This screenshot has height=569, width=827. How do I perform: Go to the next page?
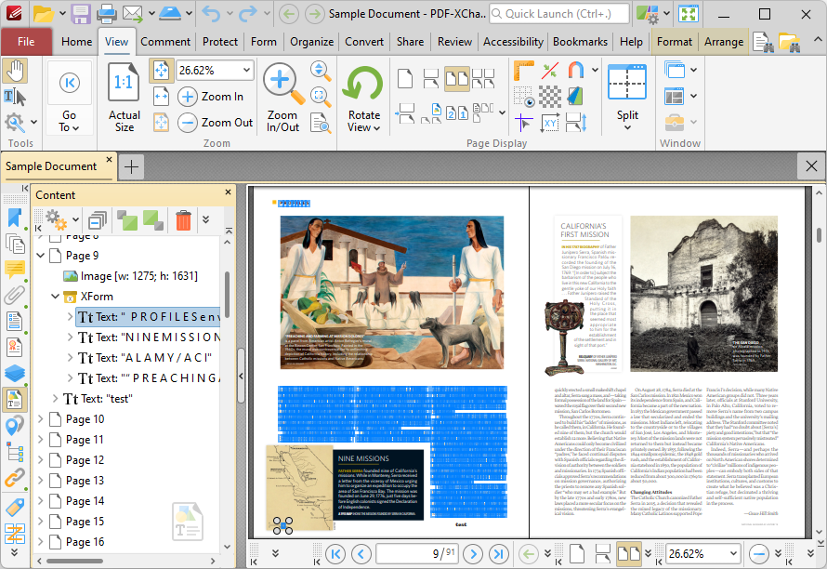473,554
